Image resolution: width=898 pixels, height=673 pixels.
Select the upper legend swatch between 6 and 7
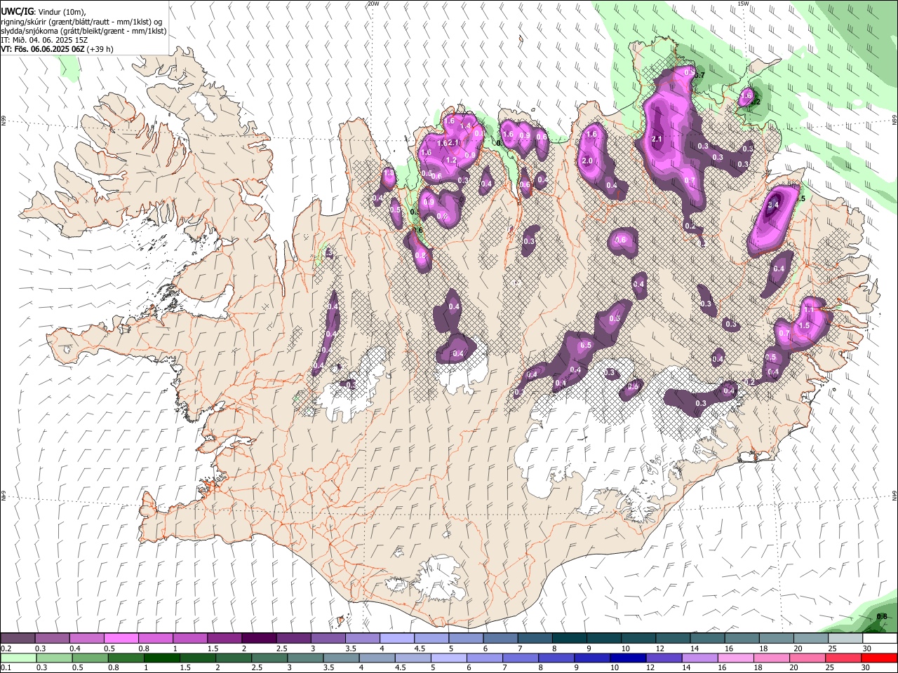(500, 639)
